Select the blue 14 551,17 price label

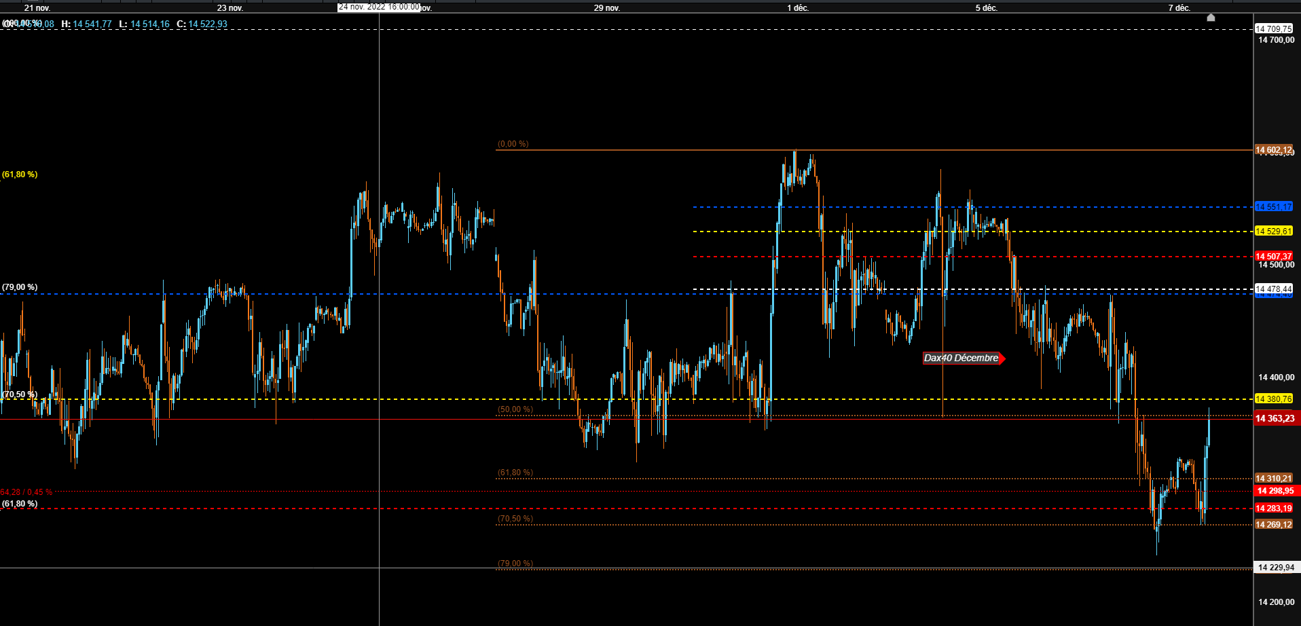tap(1274, 207)
